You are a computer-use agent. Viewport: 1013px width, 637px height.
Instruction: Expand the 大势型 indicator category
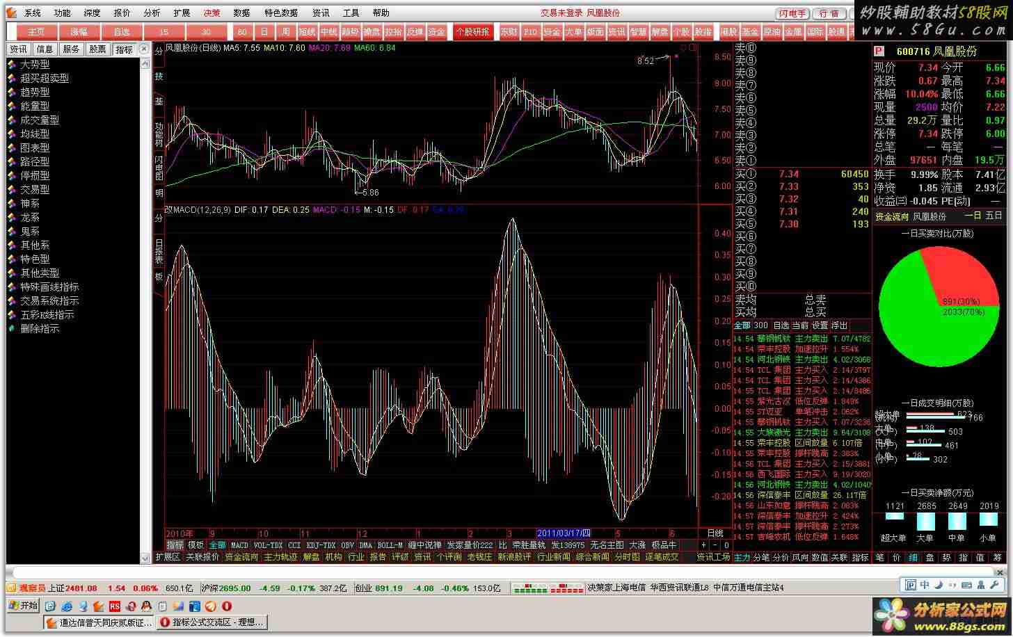coord(35,64)
